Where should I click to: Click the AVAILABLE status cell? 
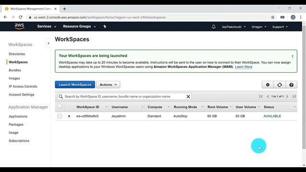[272, 116]
